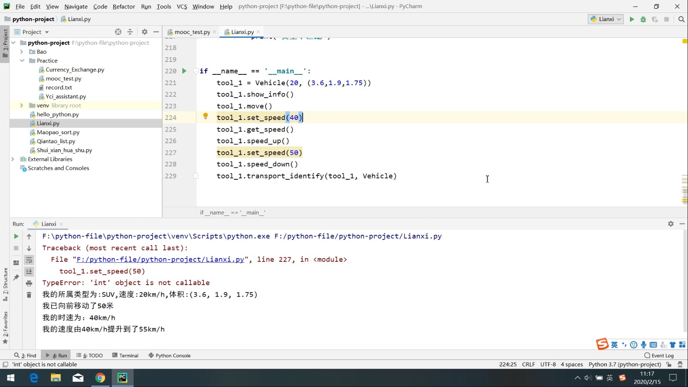Open the File menu
The width and height of the screenshot is (688, 387).
pyautogui.click(x=20, y=6)
